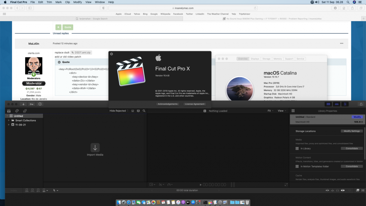Toggle the Browser panel visibility button
The height and width of the screenshot is (206, 366).
coord(328,104)
